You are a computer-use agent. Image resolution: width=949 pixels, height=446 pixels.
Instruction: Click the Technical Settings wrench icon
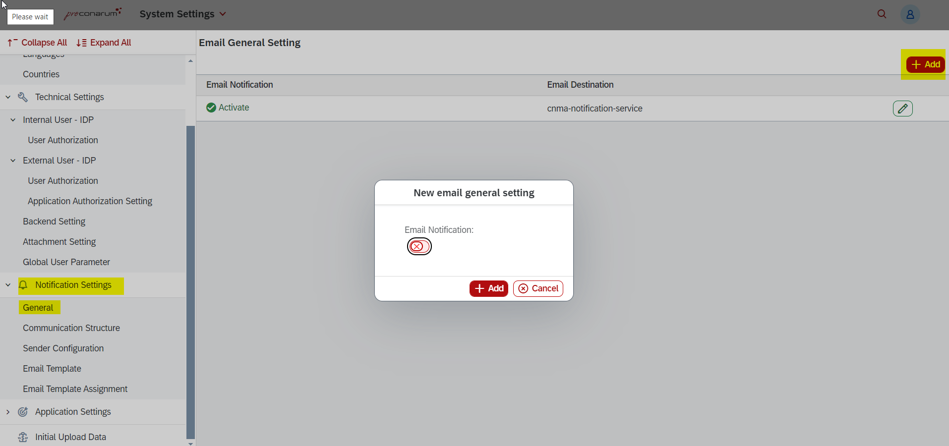(23, 97)
